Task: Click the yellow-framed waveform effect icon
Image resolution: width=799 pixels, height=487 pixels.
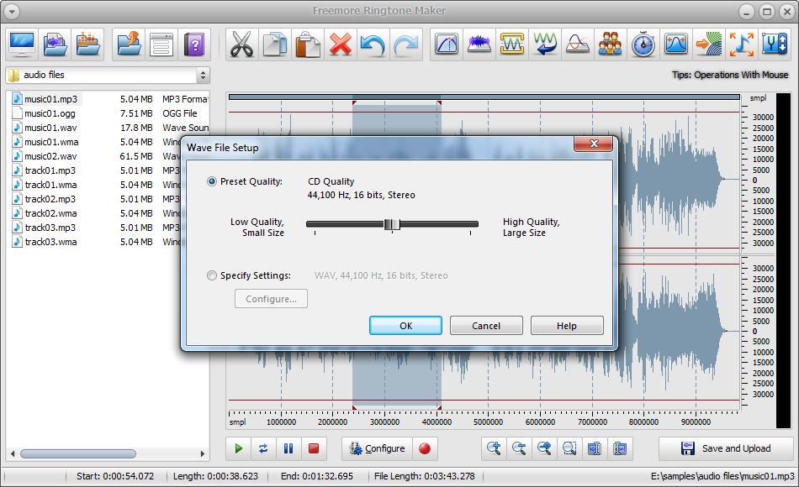Action: click(512, 45)
